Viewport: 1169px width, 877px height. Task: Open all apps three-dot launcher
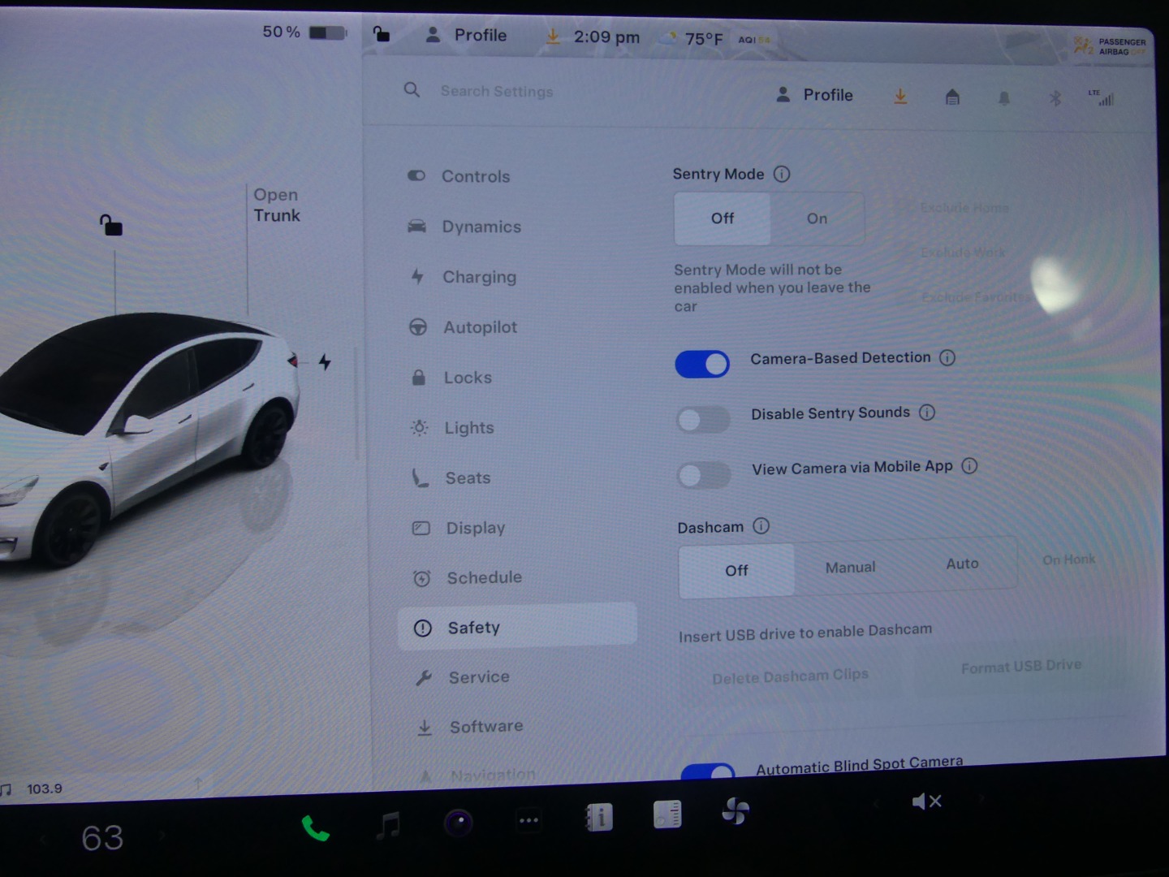528,820
